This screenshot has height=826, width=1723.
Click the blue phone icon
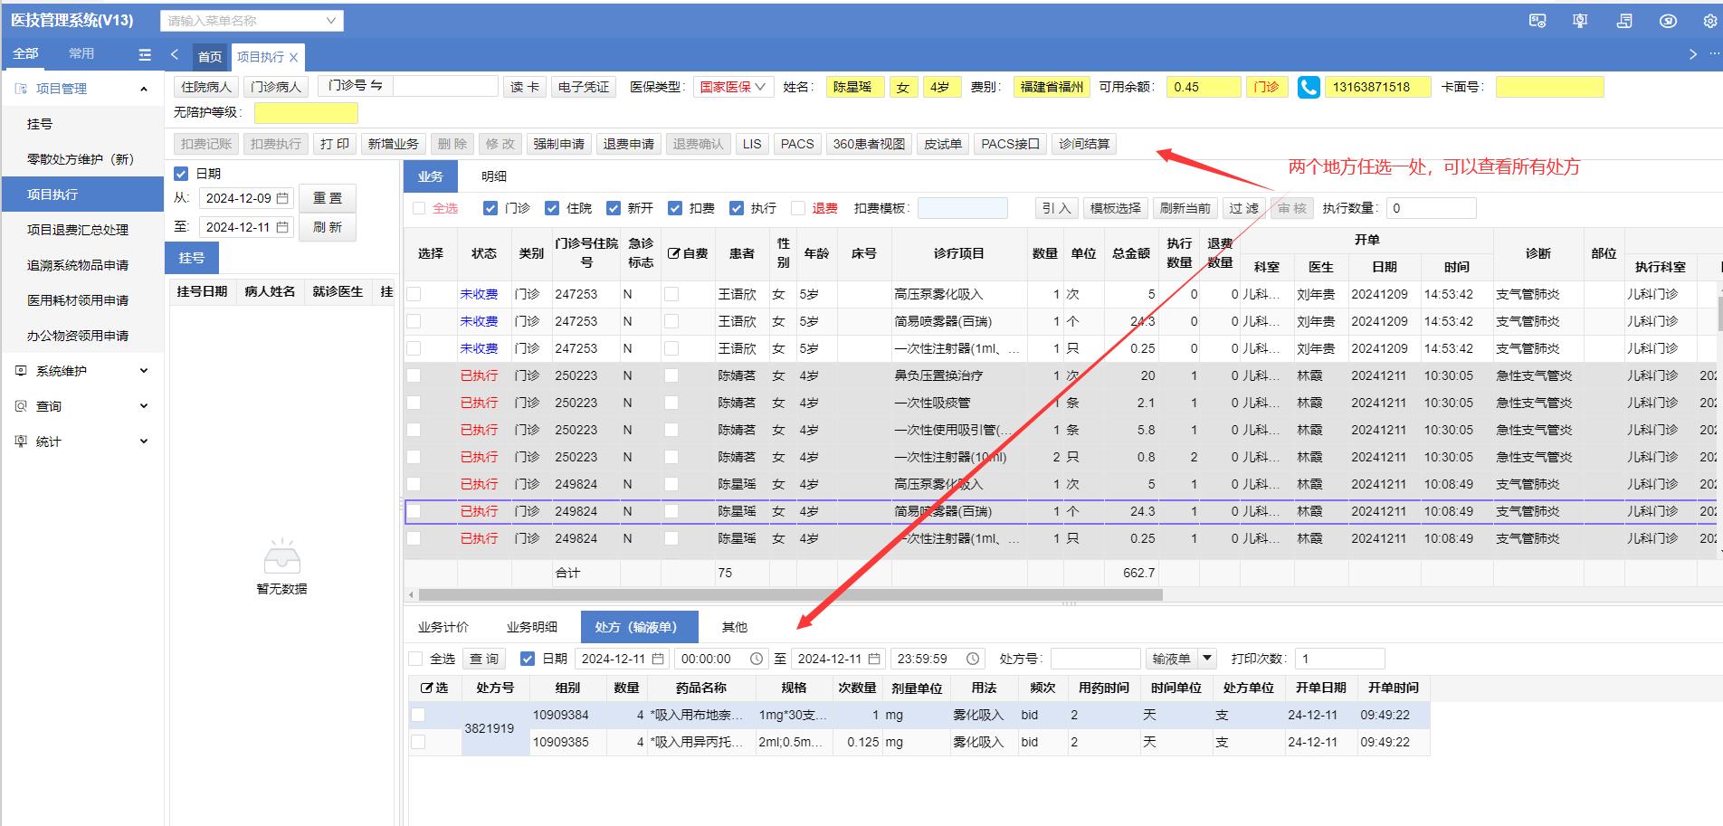pos(1309,88)
